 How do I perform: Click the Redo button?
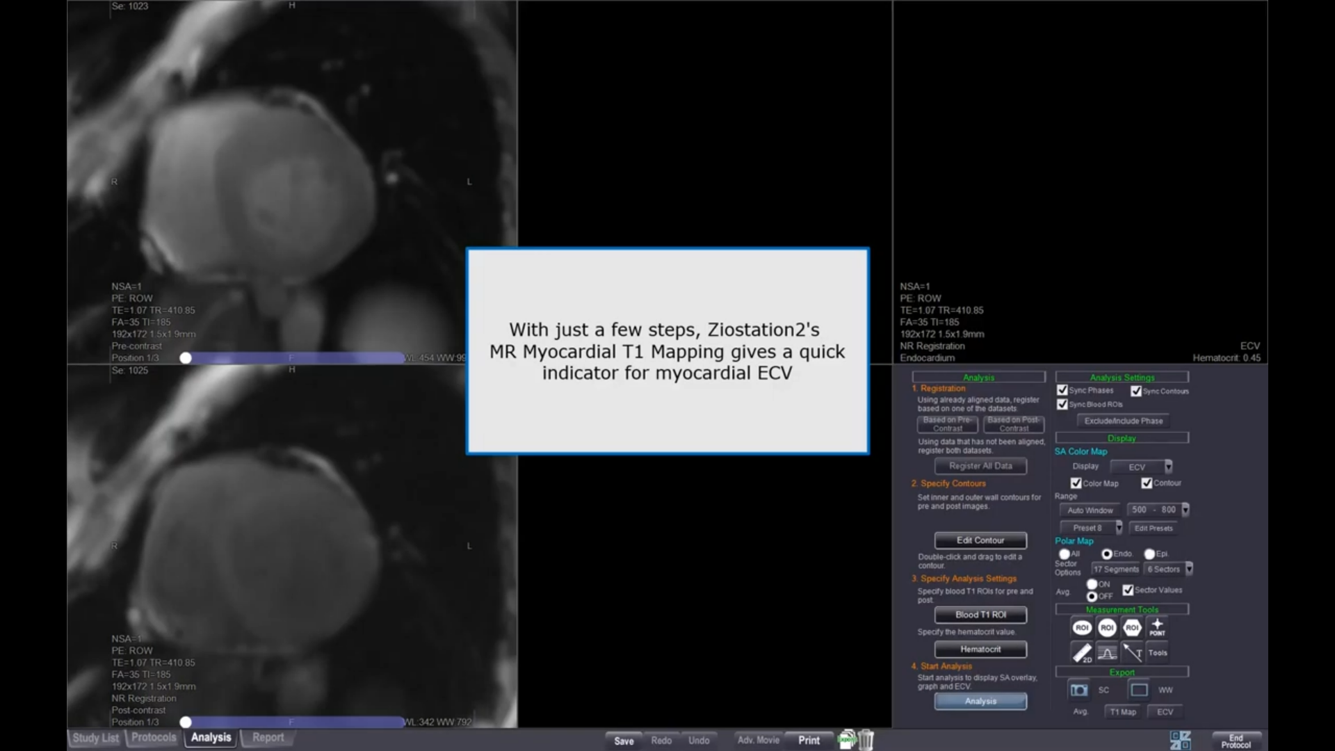coord(661,741)
